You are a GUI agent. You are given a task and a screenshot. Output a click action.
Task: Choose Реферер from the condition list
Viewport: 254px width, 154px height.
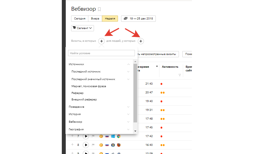click(x=78, y=93)
